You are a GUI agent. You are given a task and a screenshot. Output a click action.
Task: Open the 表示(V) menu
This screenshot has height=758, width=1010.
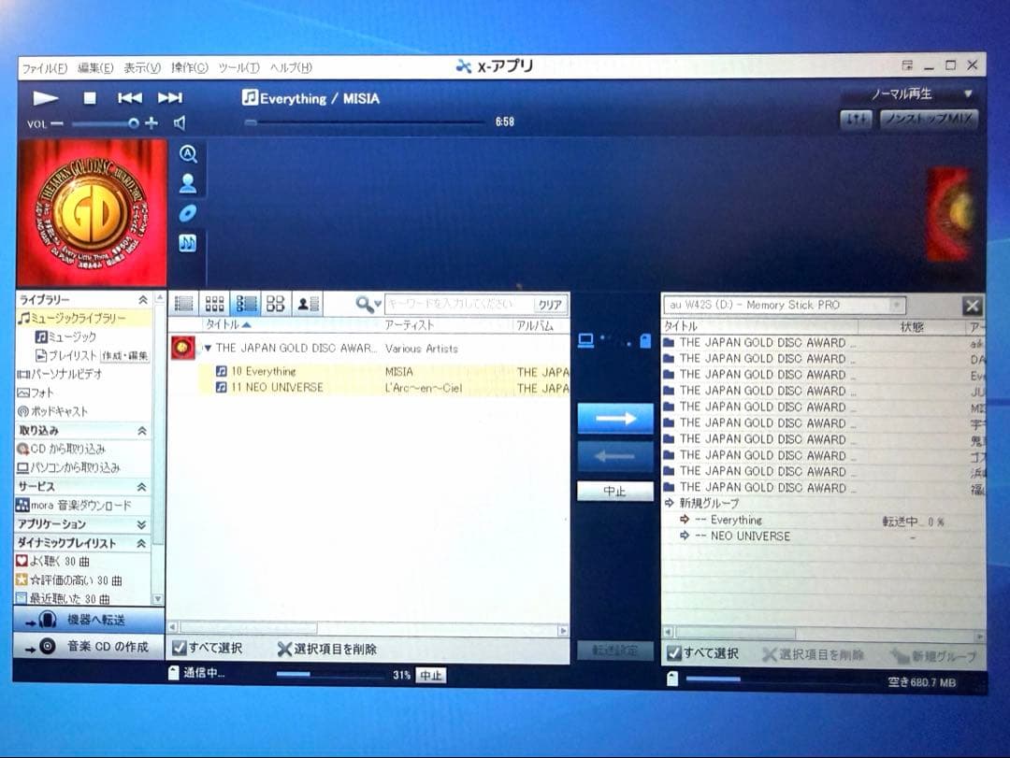[142, 67]
